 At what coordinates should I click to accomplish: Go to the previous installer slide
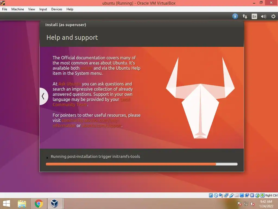(x=43, y=96)
